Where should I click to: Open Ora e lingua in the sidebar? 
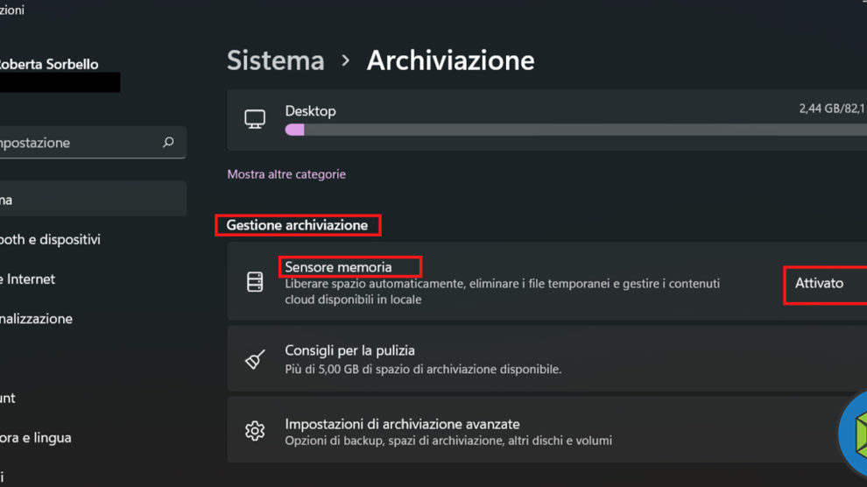point(35,437)
